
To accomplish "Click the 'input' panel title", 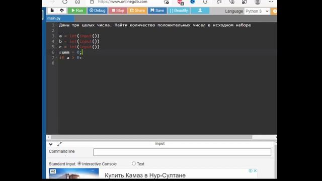I will tap(160, 143).
